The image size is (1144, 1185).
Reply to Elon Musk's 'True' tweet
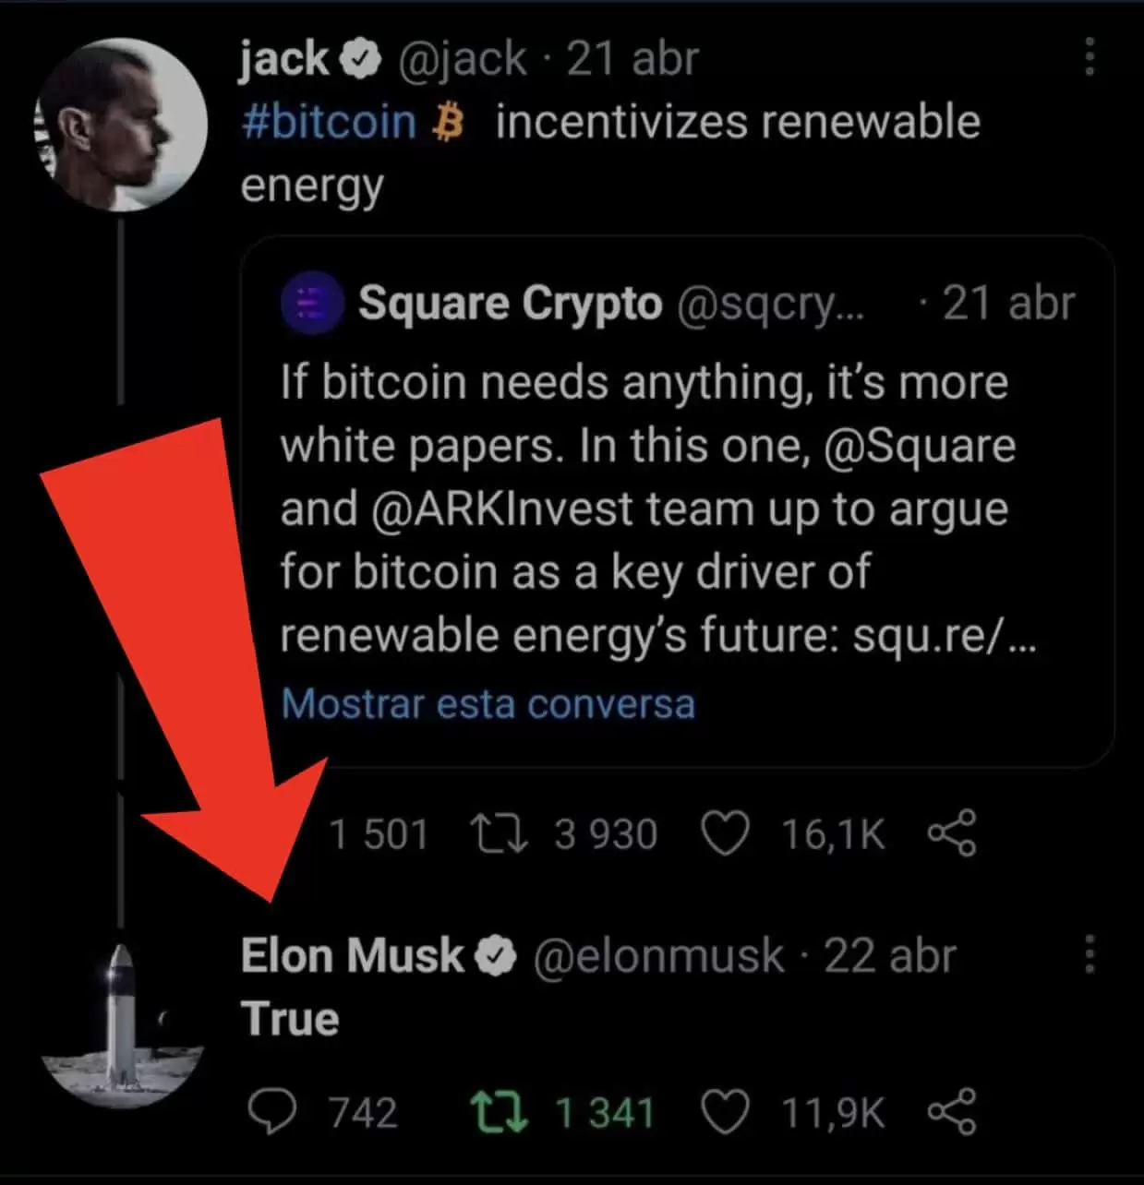[x=273, y=1112]
